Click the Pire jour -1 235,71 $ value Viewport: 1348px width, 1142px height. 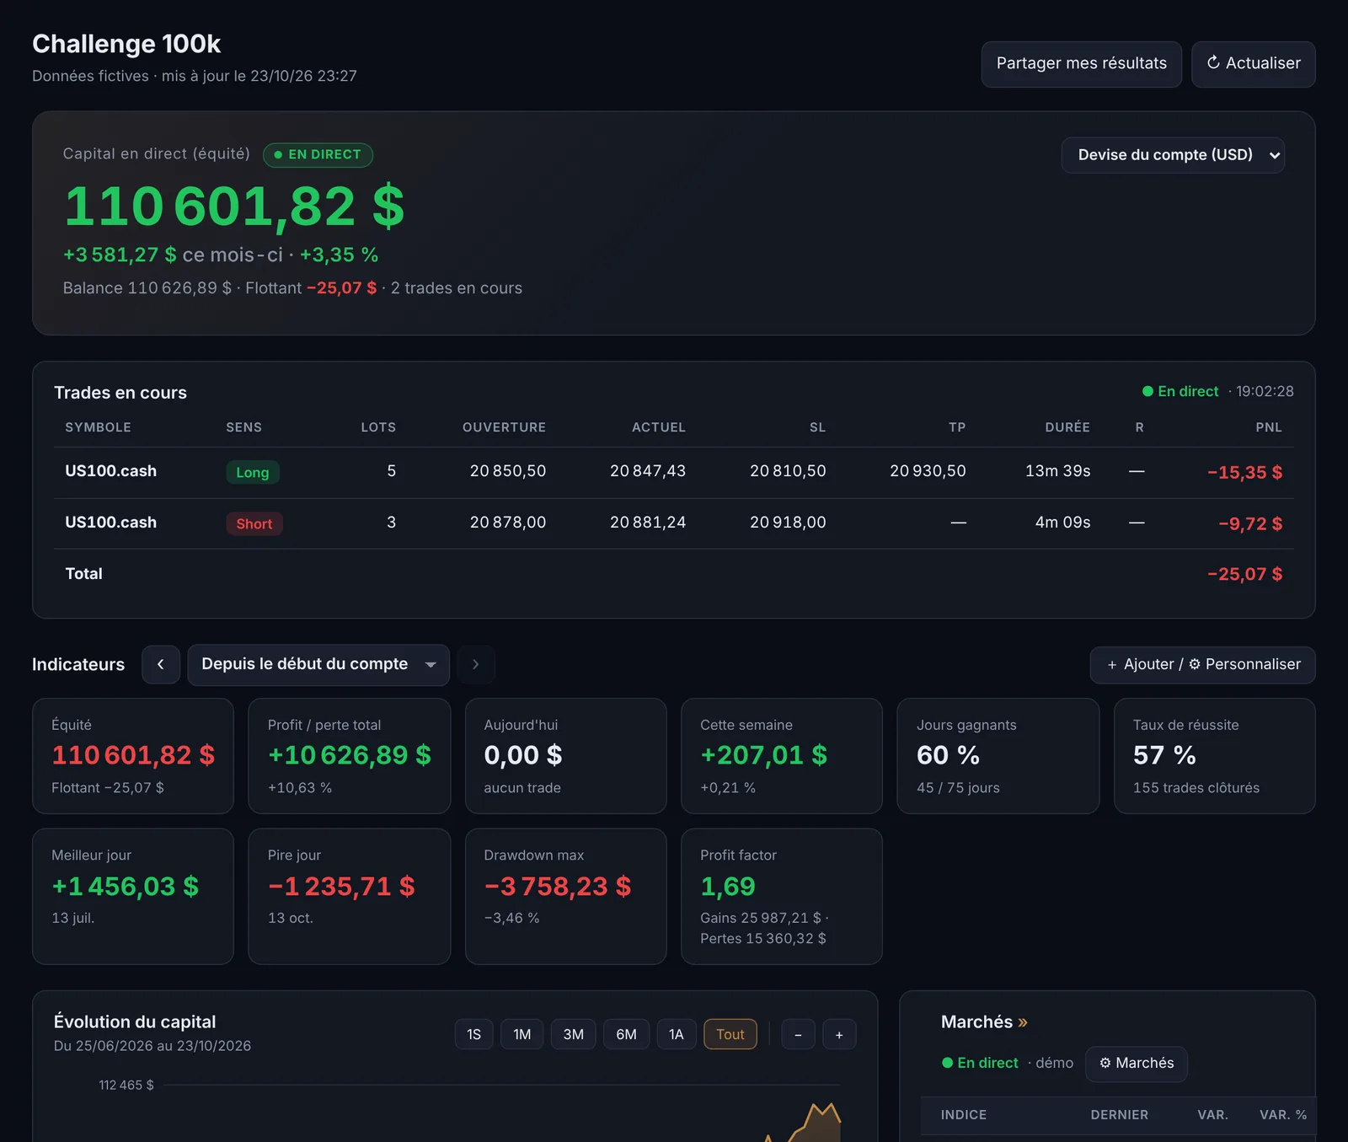click(341, 887)
